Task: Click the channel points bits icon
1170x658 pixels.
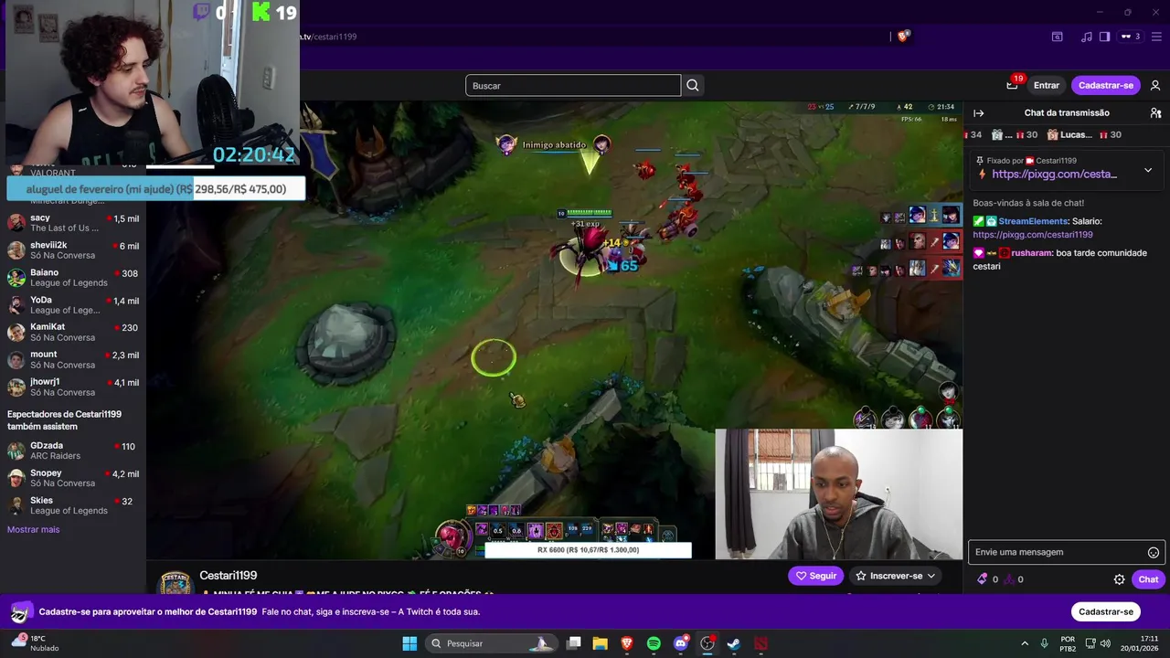Action: [982, 578]
